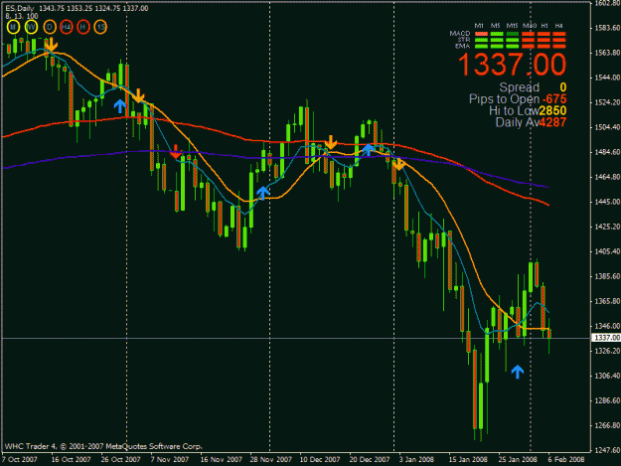Click the 'Pips to Open' value -675
The width and height of the screenshot is (621, 466).
coord(554,99)
